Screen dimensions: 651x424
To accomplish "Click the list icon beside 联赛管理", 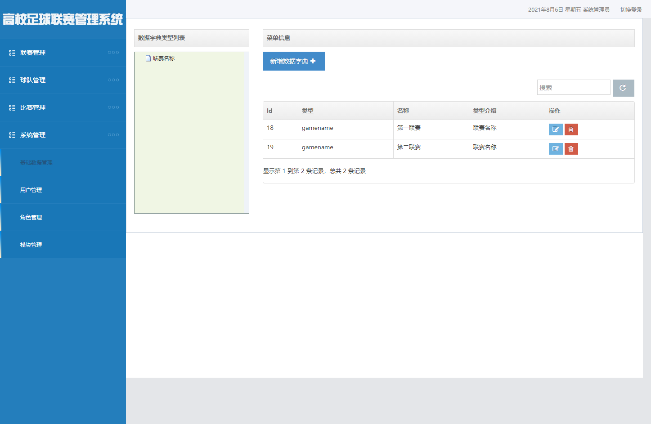I will click(12, 53).
